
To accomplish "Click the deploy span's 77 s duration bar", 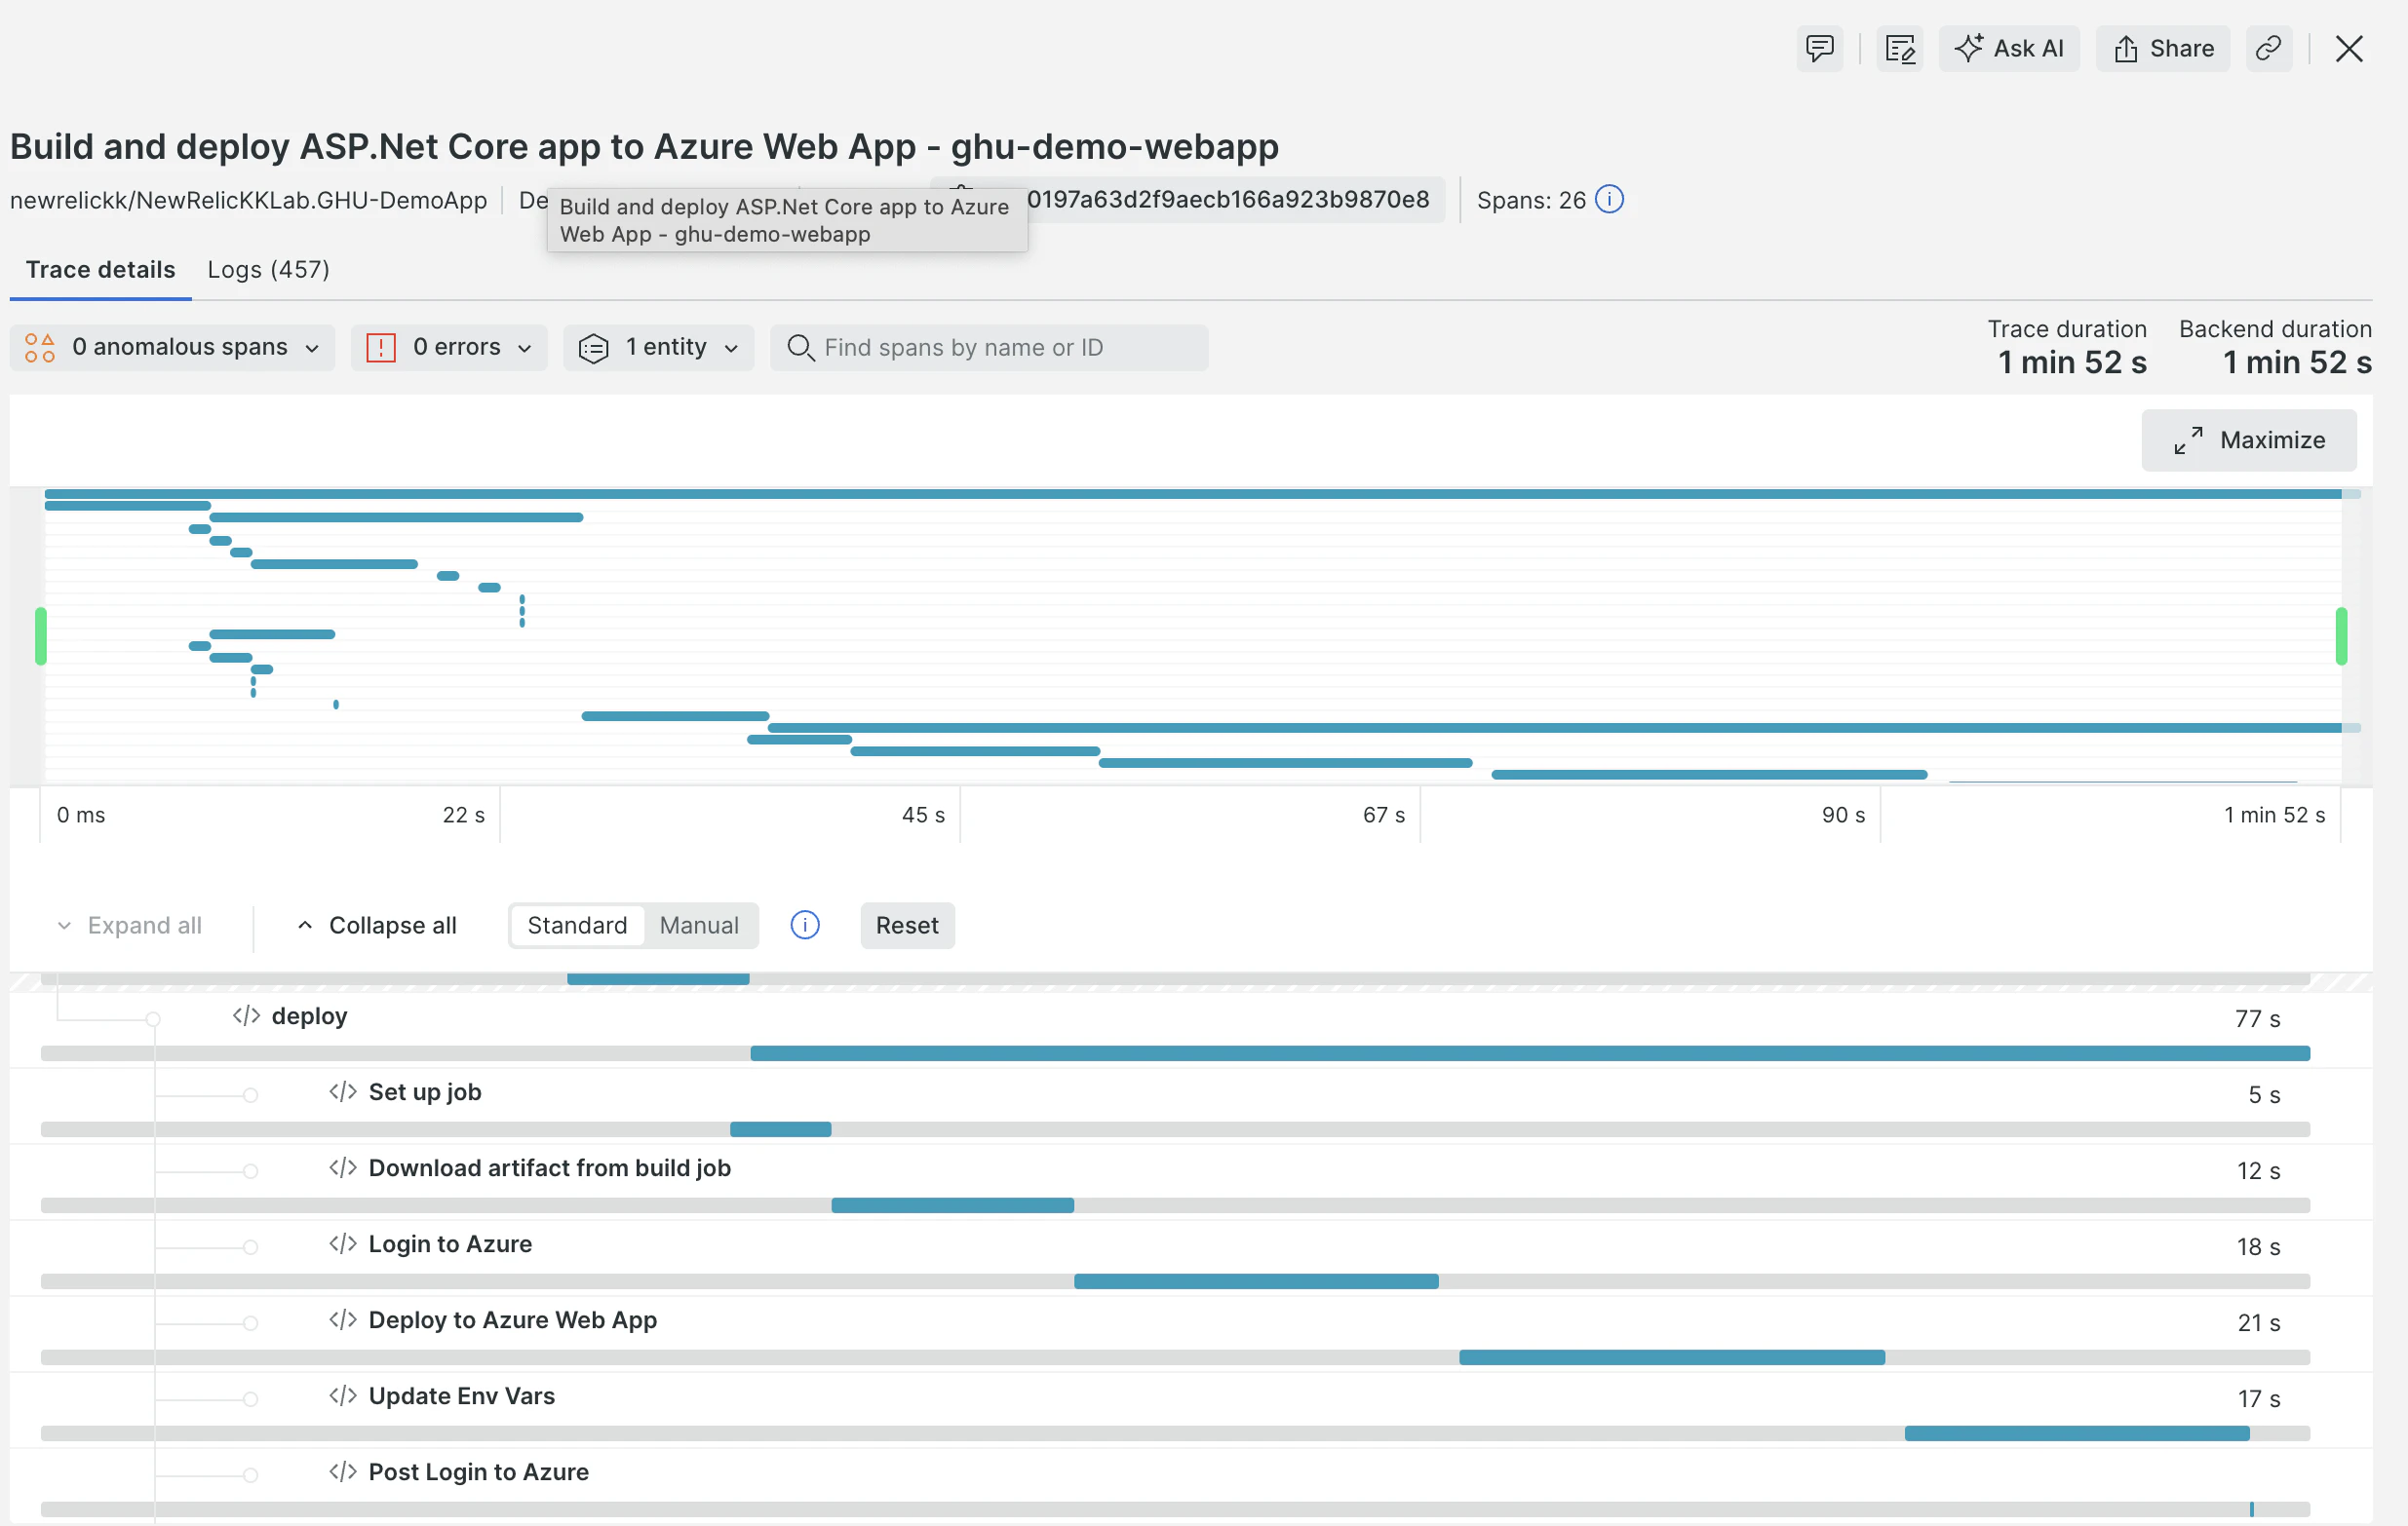I will (1530, 1053).
